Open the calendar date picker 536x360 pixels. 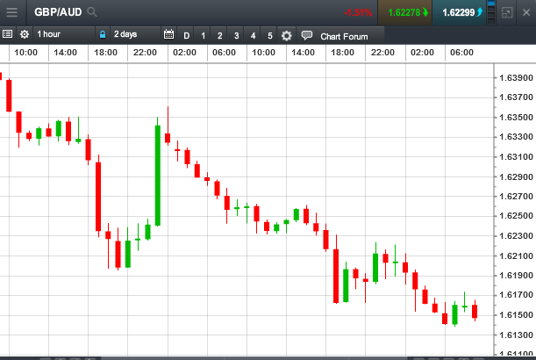[168, 34]
